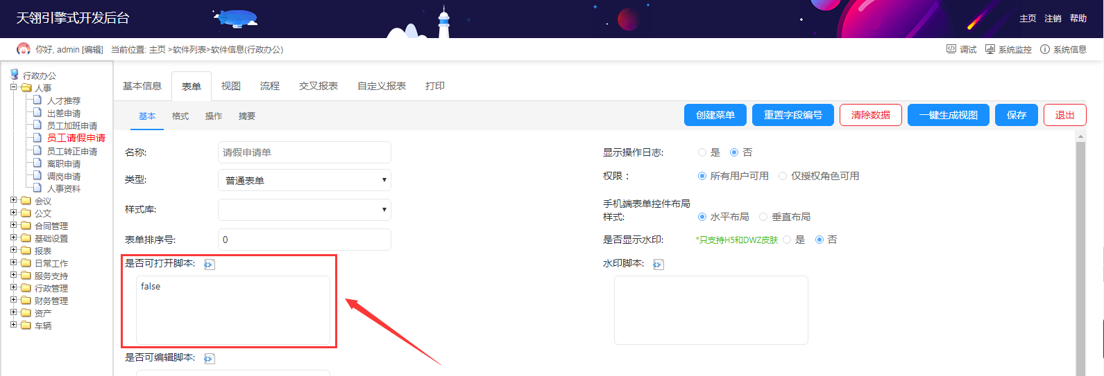Viewport: 1104px width, 376px height.
Task: Expand the 会议 tree node
Action: [14, 200]
